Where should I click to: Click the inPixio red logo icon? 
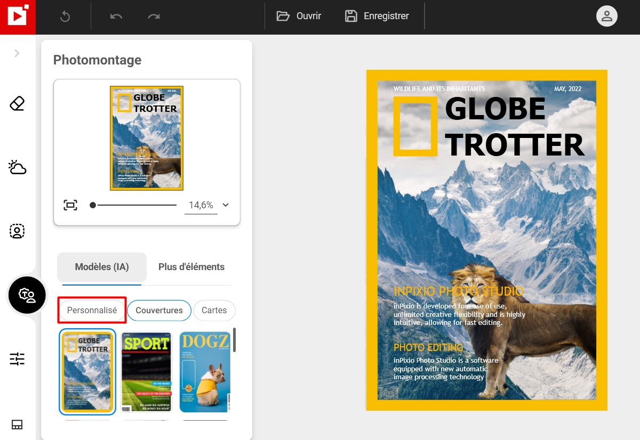point(18,17)
